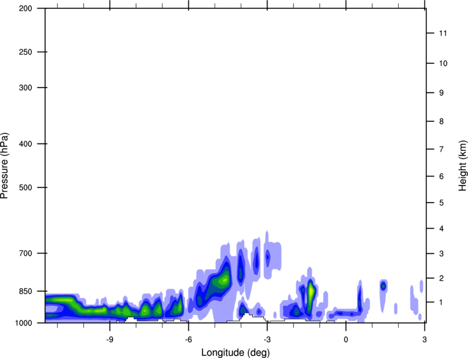
Task: Click the -3 longitude tick label
Action: [267, 339]
